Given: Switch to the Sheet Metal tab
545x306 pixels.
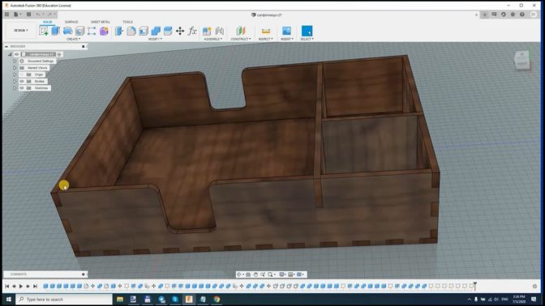Looking at the screenshot, I should [x=101, y=22].
